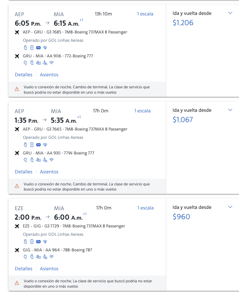Open Detalles for the 2:00 P.m. EZE flight
The image size is (239, 292).
click(23, 269)
